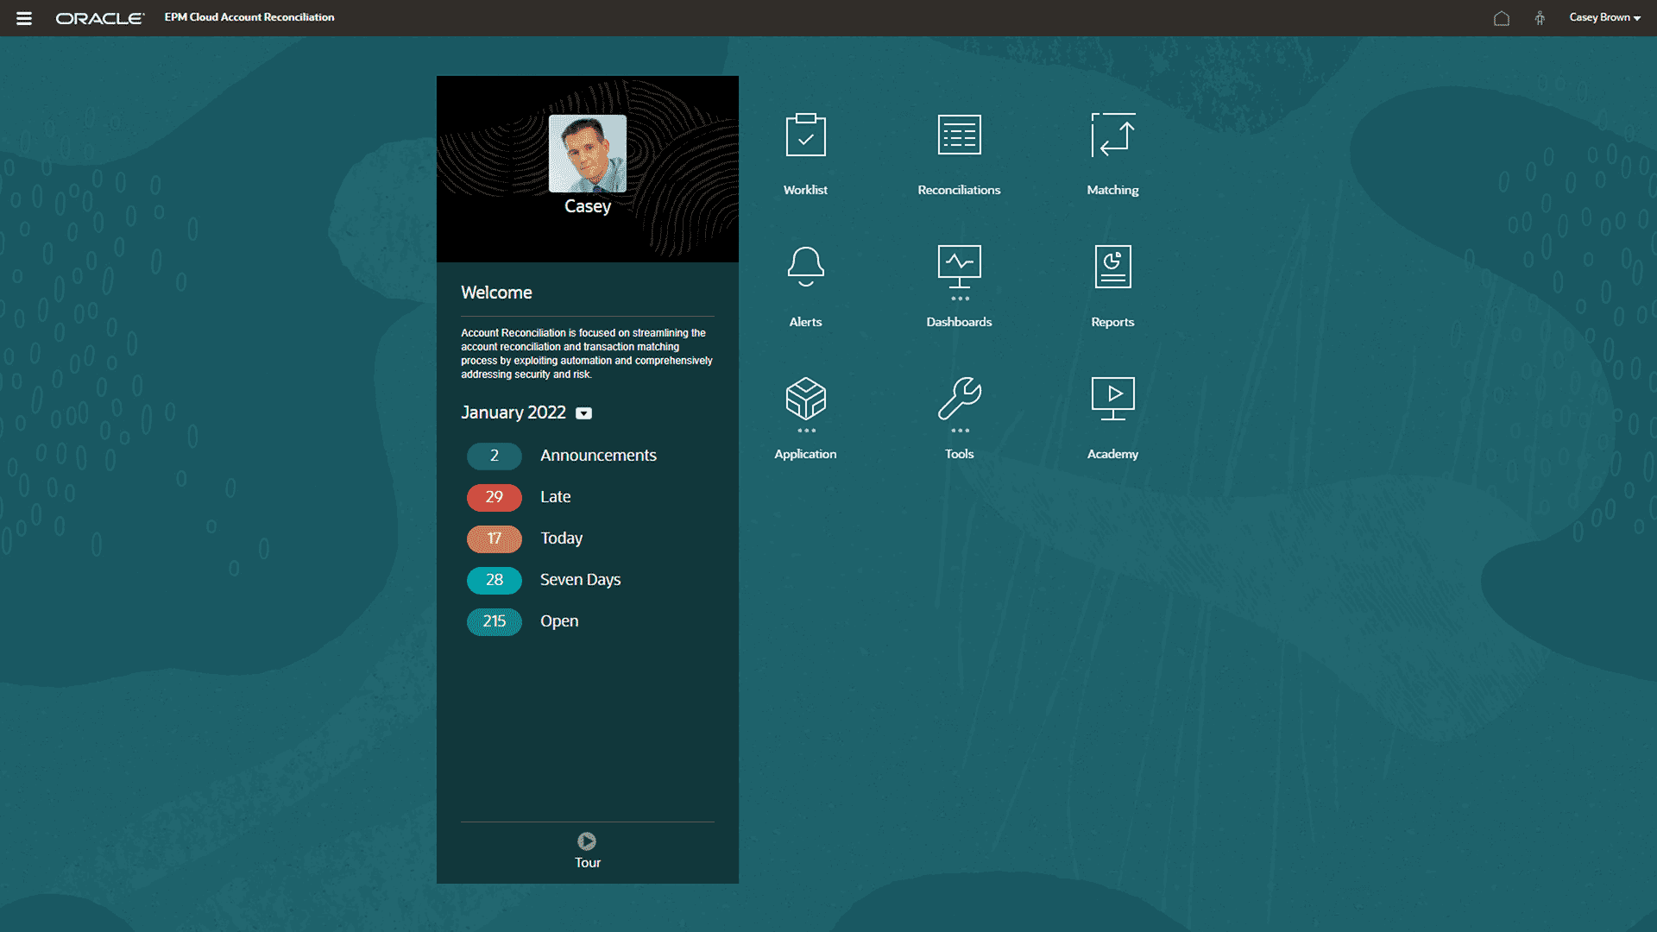Click the 2 Announcements badge
This screenshot has width=1657, height=932.
coord(495,456)
